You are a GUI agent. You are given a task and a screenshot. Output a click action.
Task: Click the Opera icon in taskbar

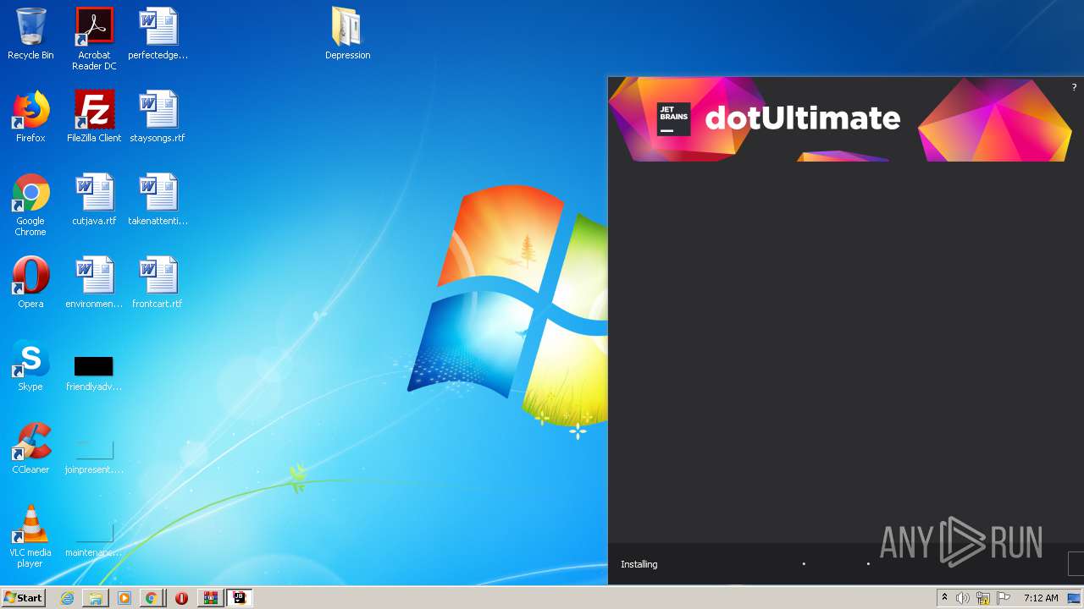(x=181, y=598)
